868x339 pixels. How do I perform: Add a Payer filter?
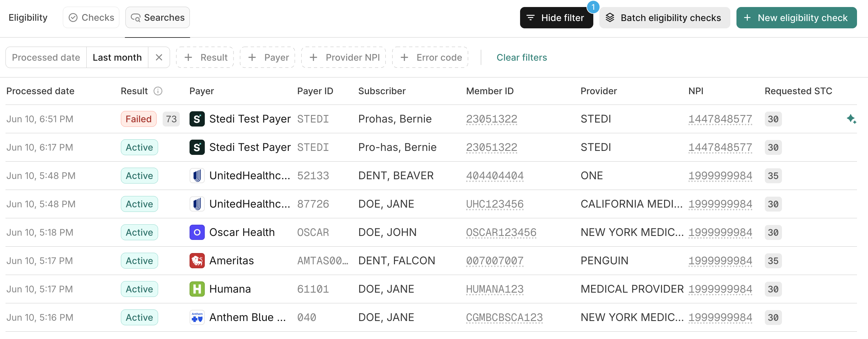(x=268, y=58)
